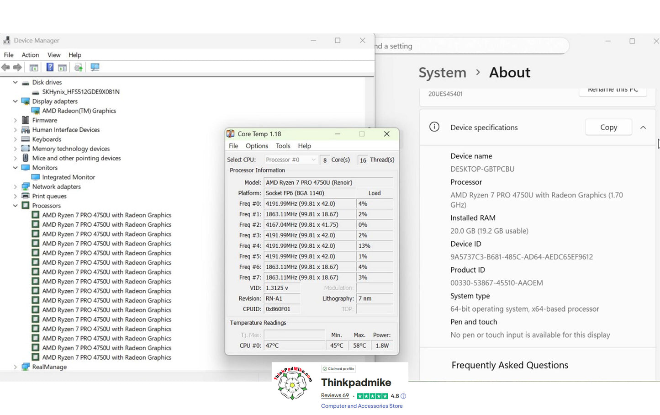Click the Update Device Driver toolbar icon
This screenshot has height=415, width=660.
pos(79,68)
